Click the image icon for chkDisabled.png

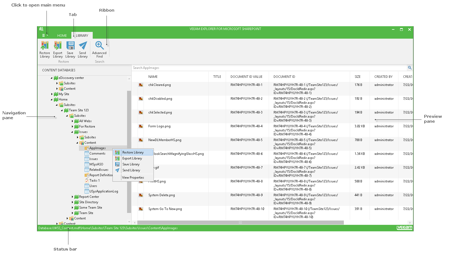tap(141, 99)
